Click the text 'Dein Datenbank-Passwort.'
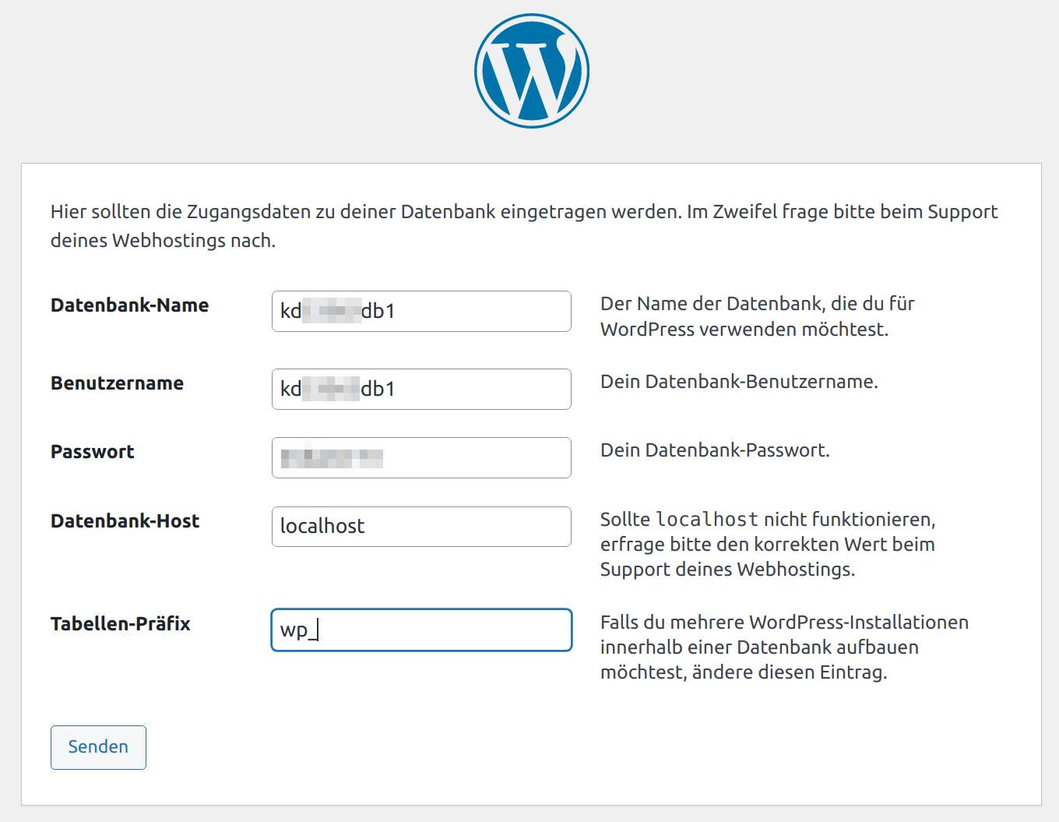The width and height of the screenshot is (1059, 822). pos(715,450)
